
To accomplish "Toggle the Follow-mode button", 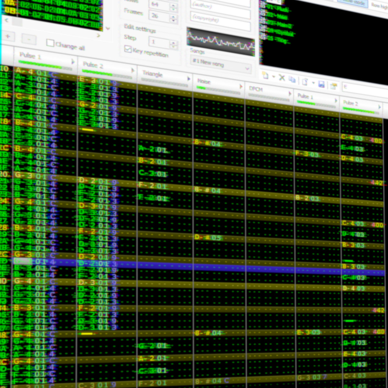I will pyautogui.click(x=352, y=3).
